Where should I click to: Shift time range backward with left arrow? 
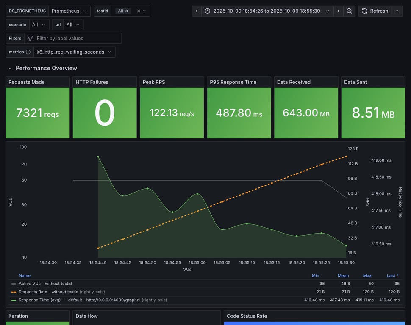pos(197,11)
